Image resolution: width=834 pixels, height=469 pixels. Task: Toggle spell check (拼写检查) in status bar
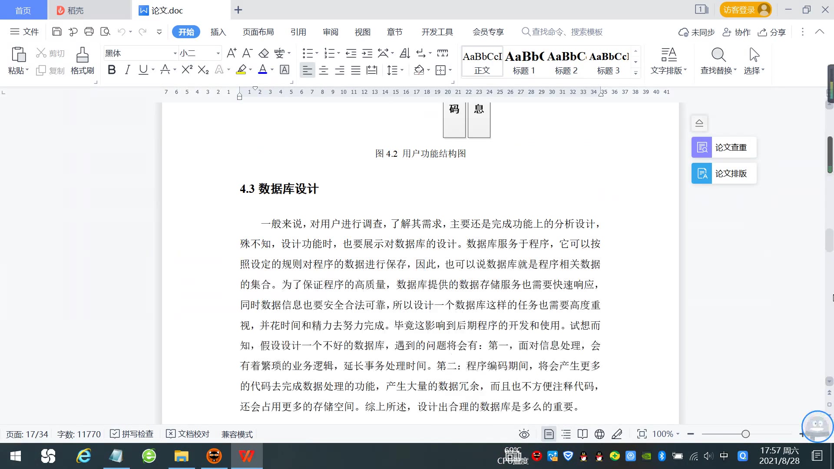coord(132,434)
